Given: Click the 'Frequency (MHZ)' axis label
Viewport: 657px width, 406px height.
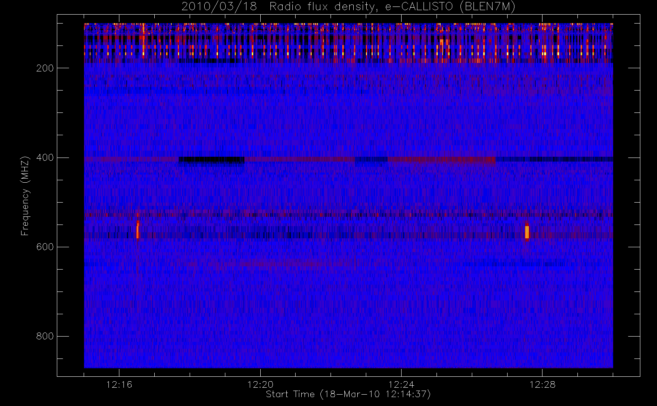Looking at the screenshot, I should pos(25,196).
